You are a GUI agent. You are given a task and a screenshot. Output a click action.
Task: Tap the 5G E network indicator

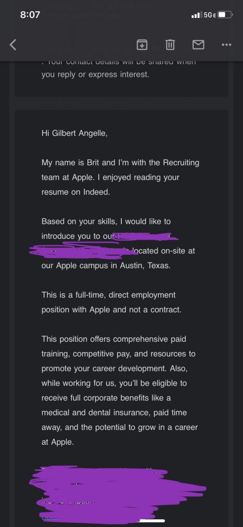[x=210, y=15]
